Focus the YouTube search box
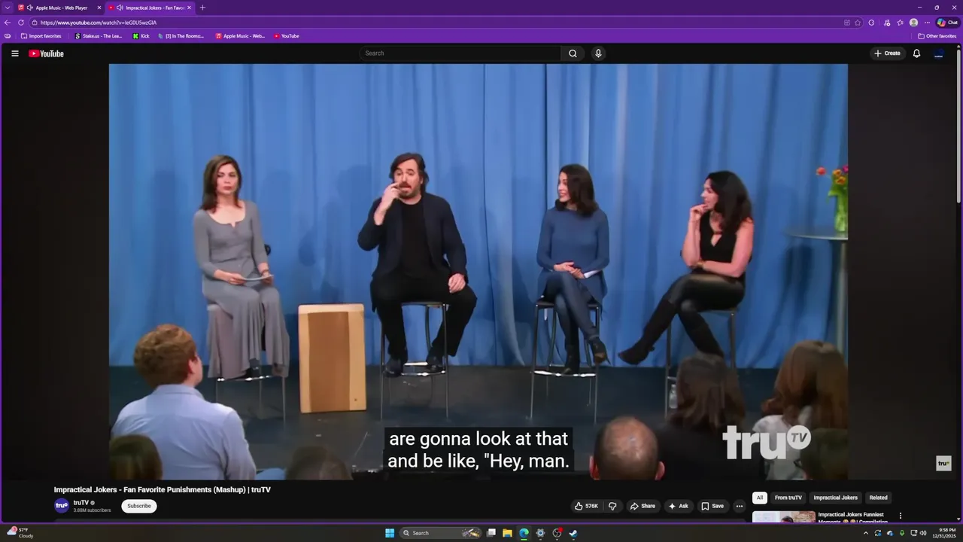Image resolution: width=963 pixels, height=542 pixels. [x=460, y=53]
